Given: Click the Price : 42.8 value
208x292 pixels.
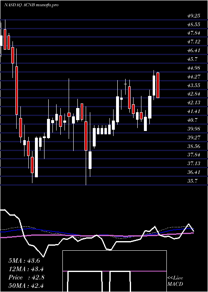Looking at the screenshot, I should coord(26,277).
